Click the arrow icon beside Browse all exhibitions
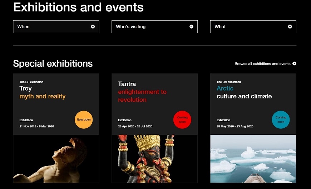The height and width of the screenshot is (189, 311). tap(294, 64)
